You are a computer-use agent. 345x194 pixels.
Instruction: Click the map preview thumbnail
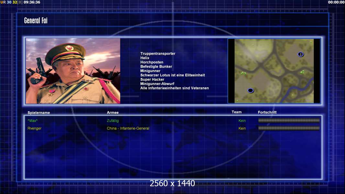274,71
